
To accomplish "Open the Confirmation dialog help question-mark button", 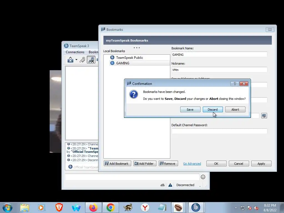I will click(235, 83).
